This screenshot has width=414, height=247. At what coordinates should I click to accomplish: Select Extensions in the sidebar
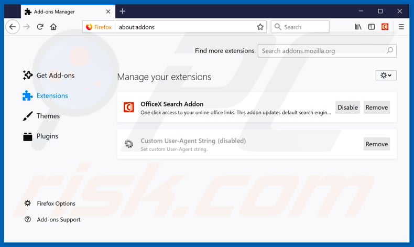click(46, 95)
